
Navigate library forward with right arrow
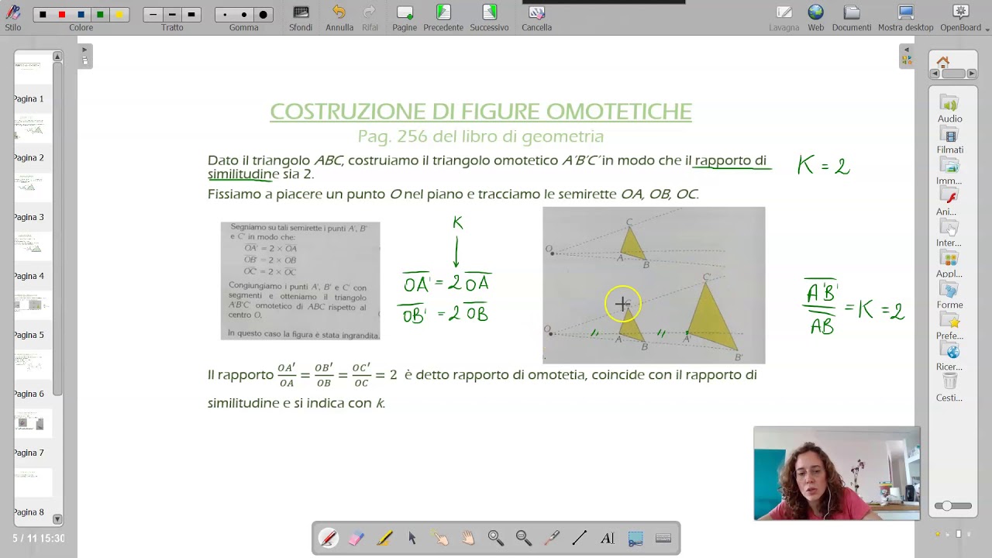[x=972, y=74]
